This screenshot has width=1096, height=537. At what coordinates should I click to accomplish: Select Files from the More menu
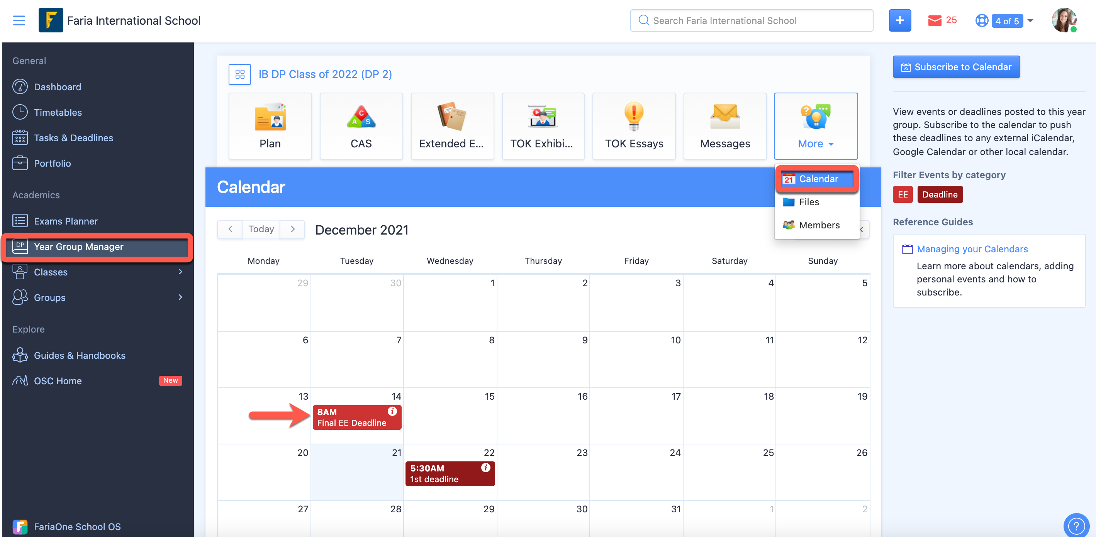click(x=808, y=202)
